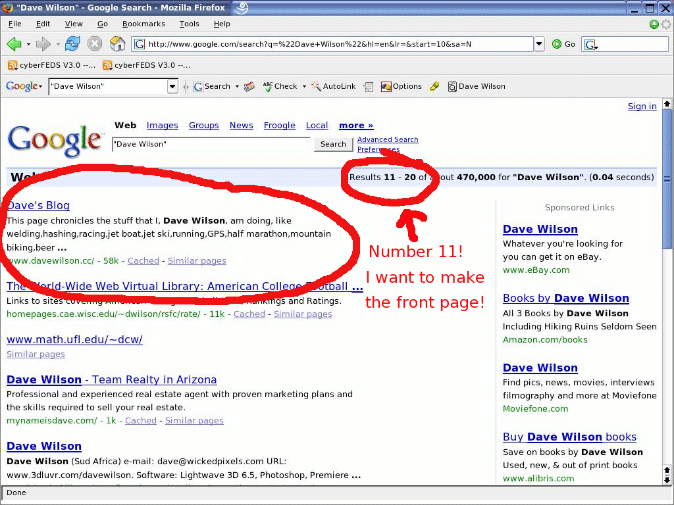Click the Google toolbar search text field
The height and width of the screenshot is (505, 674).
109,86
